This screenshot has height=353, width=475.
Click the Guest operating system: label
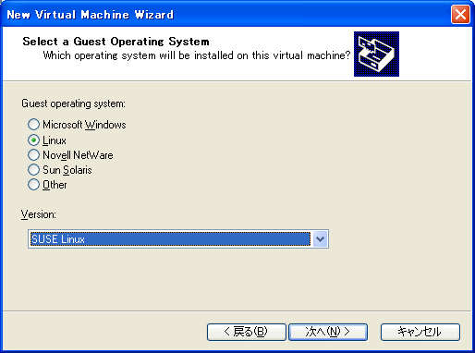(73, 103)
